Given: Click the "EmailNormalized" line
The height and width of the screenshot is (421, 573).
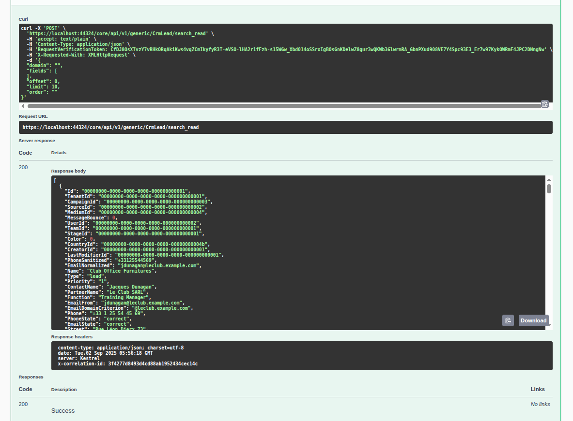Looking at the screenshot, I should coord(133,265).
